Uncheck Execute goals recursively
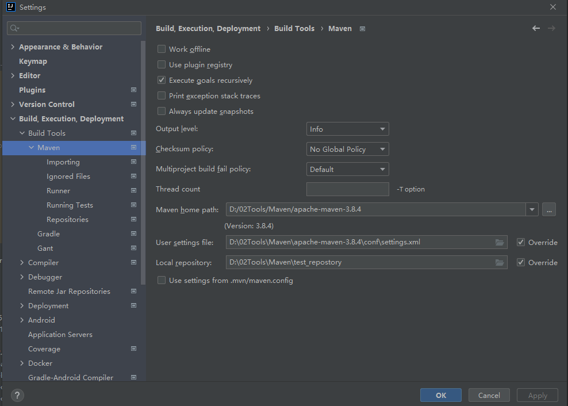This screenshot has height=406, width=568. point(162,80)
